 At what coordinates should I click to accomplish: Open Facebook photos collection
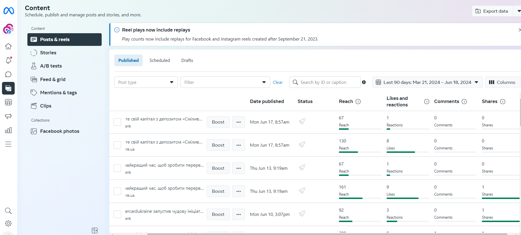tap(64, 131)
